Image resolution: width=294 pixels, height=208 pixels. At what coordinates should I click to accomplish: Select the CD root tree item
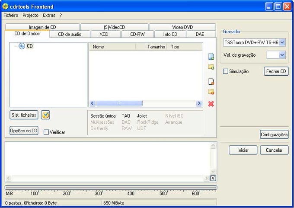coord(30,46)
